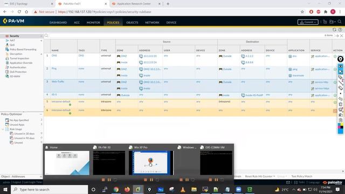Collapse the Policy Optimizer panel

click(x=41, y=114)
